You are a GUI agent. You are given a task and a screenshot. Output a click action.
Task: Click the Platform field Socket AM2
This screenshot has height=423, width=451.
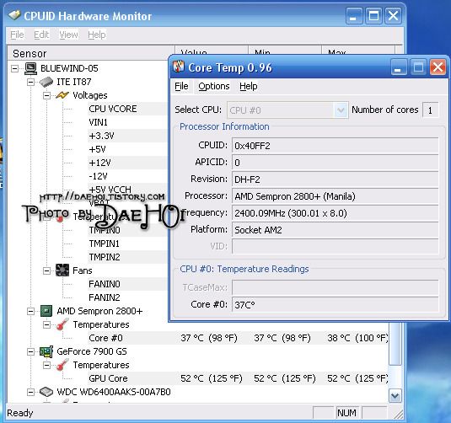click(x=335, y=230)
